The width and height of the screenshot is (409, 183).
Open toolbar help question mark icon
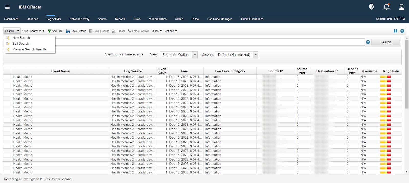(x=402, y=31)
